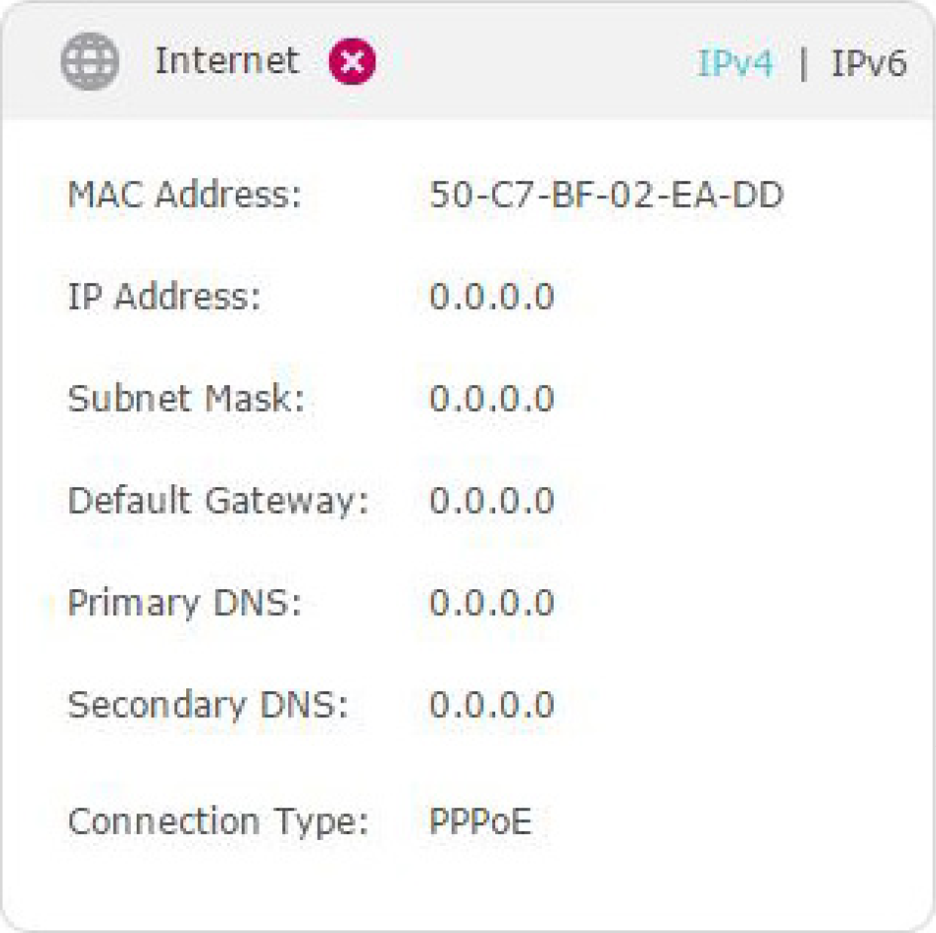
Task: Click the divider between IPv4 and IPv6
Action: click(x=803, y=63)
